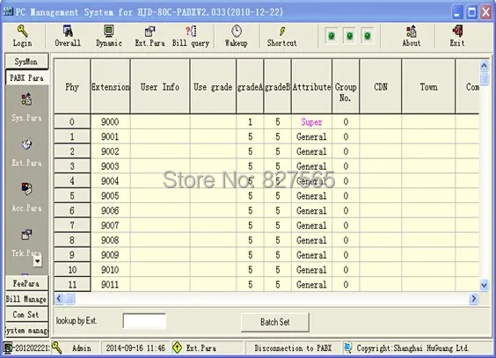
Task: Select the row header for Phy 0
Action: (72, 121)
